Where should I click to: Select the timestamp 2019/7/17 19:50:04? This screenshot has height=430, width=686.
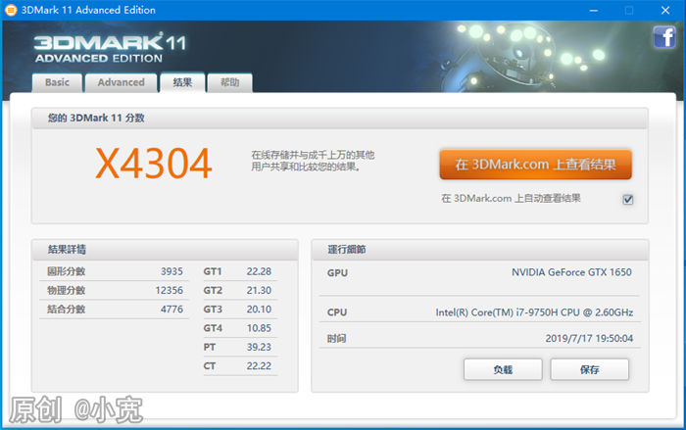click(589, 338)
